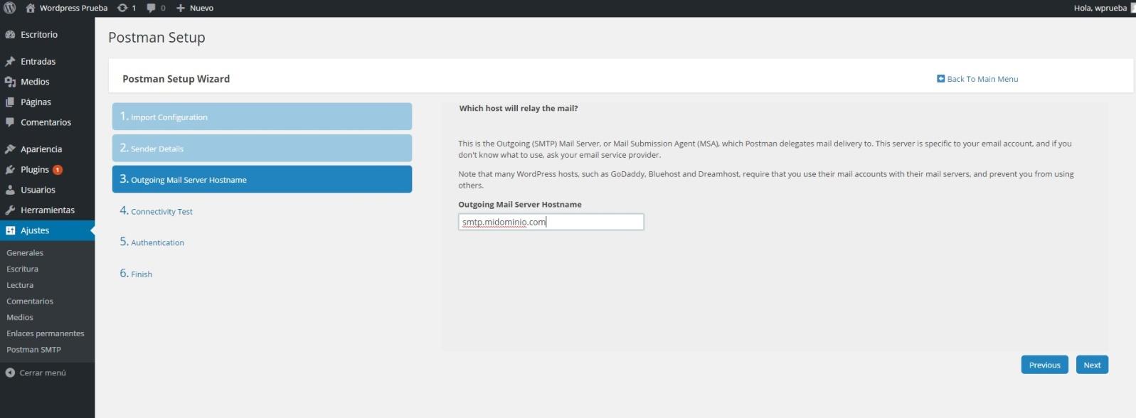Click the Comentarios speech bubble icon in sidebar

pyautogui.click(x=10, y=122)
